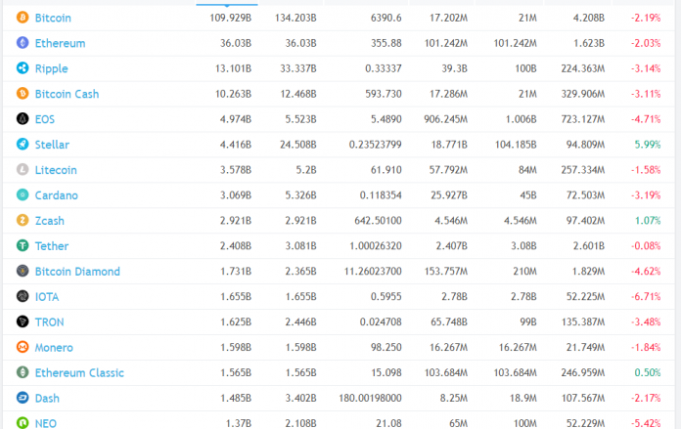Click the Dash logo icon
This screenshot has height=429, width=681.
click(x=23, y=398)
